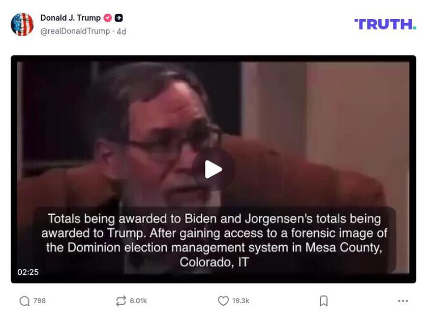
Task: Expand the three-dot more options menu
Action: click(403, 301)
